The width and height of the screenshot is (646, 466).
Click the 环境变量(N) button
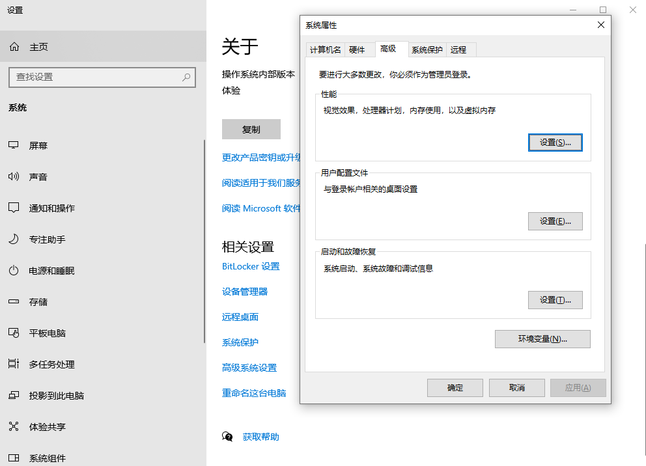point(542,339)
